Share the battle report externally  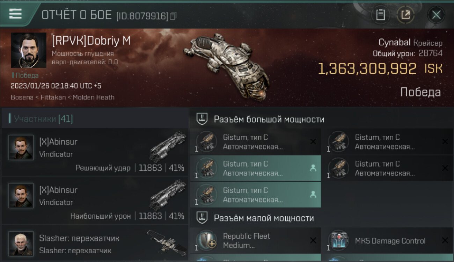(x=405, y=15)
